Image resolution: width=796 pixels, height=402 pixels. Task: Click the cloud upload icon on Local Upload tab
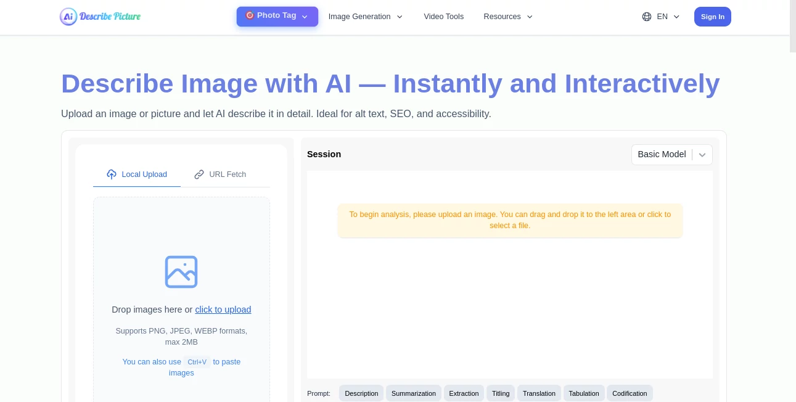(112, 174)
